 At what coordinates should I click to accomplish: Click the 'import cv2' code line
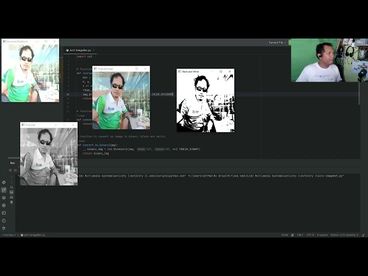[x=85, y=56]
